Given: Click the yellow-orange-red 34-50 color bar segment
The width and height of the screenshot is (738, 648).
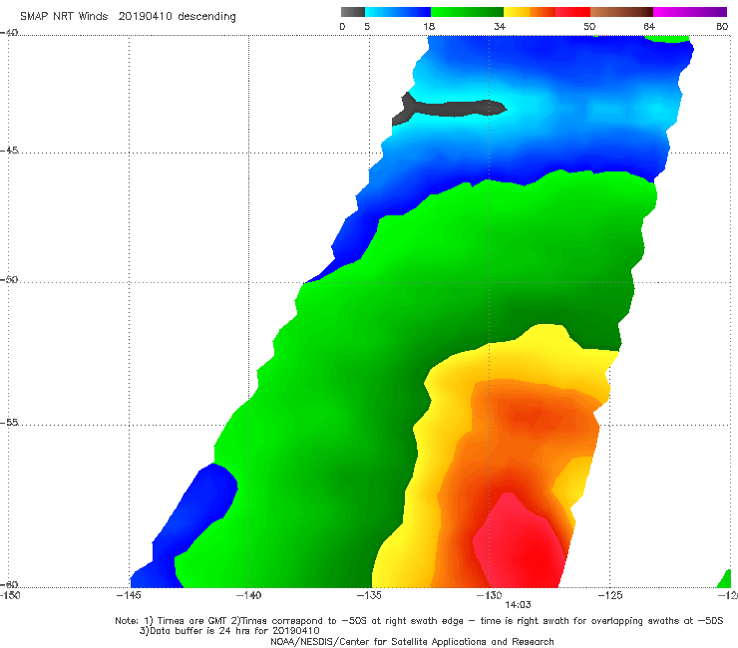Looking at the screenshot, I should pyautogui.click(x=547, y=12).
